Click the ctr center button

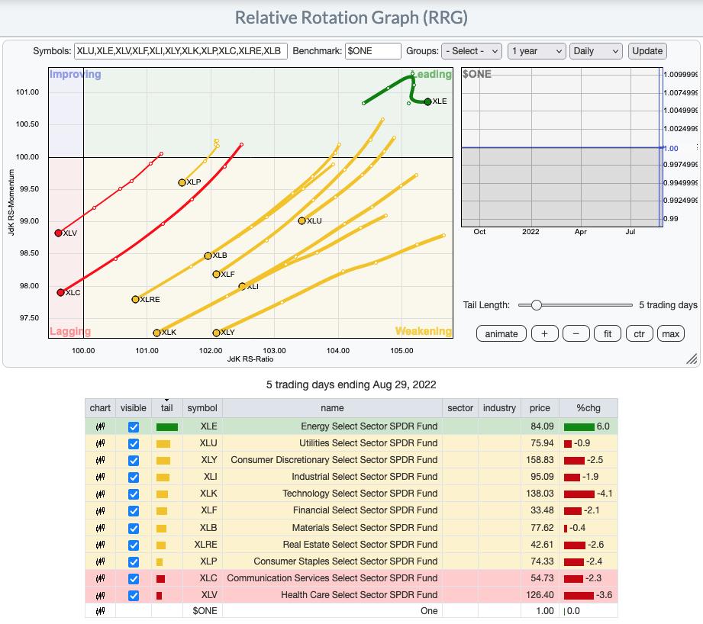pyautogui.click(x=640, y=333)
